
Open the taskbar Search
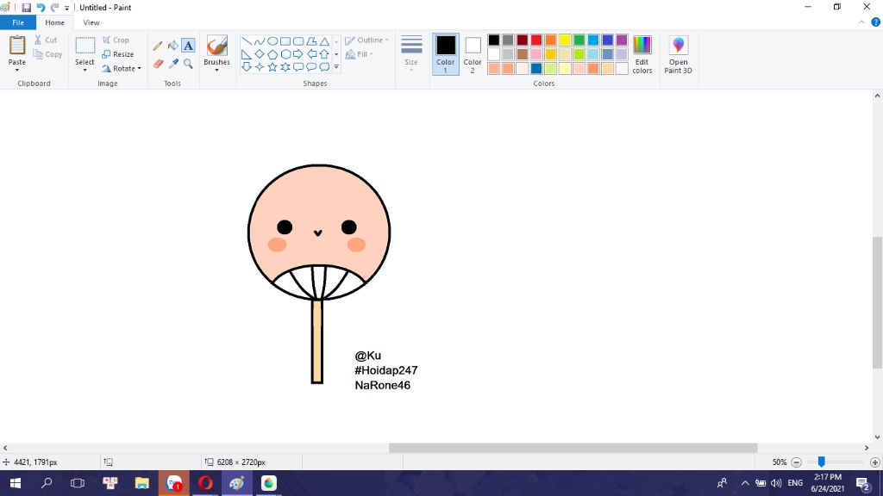click(47, 483)
